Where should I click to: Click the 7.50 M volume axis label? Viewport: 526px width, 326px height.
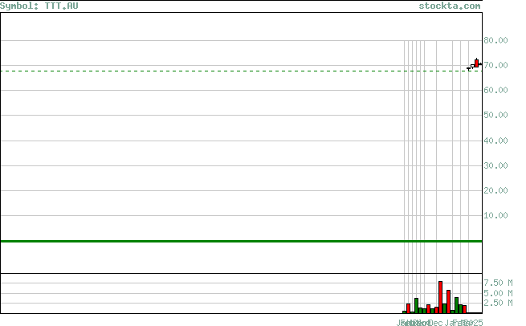498,283
